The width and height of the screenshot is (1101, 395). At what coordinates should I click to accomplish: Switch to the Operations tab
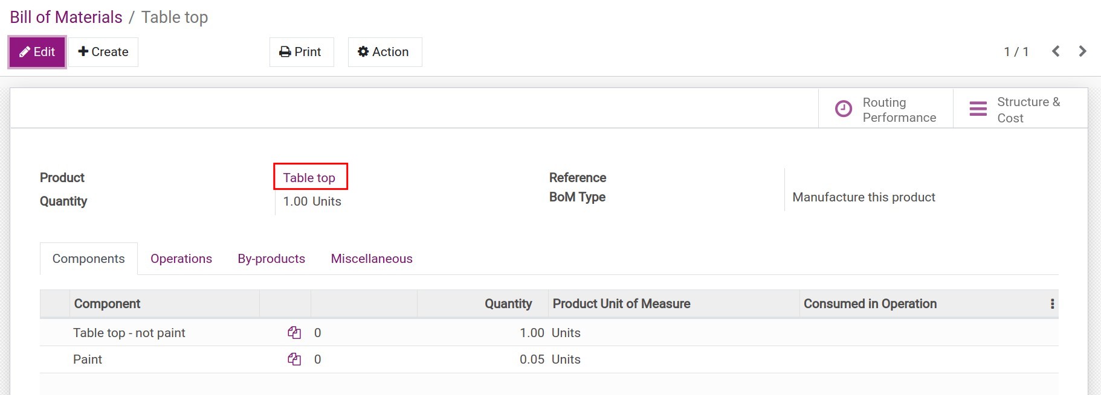[181, 259]
